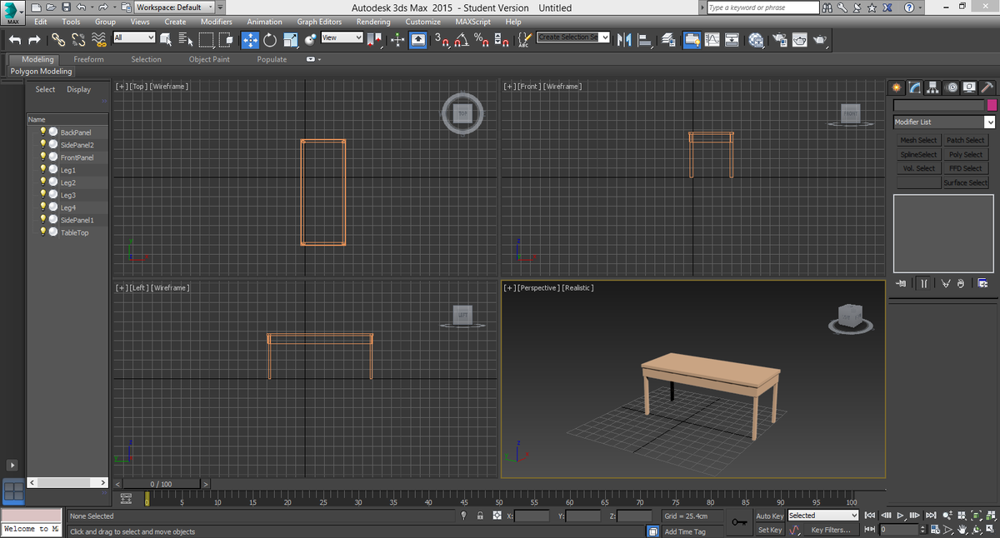Open the MAXScript menu

(x=472, y=22)
